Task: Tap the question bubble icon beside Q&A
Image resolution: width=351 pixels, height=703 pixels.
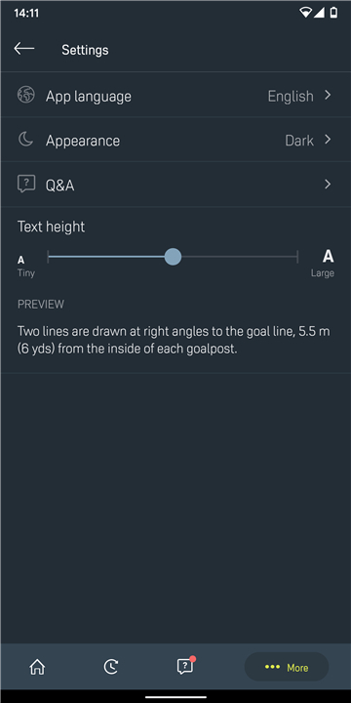Action: 26,185
